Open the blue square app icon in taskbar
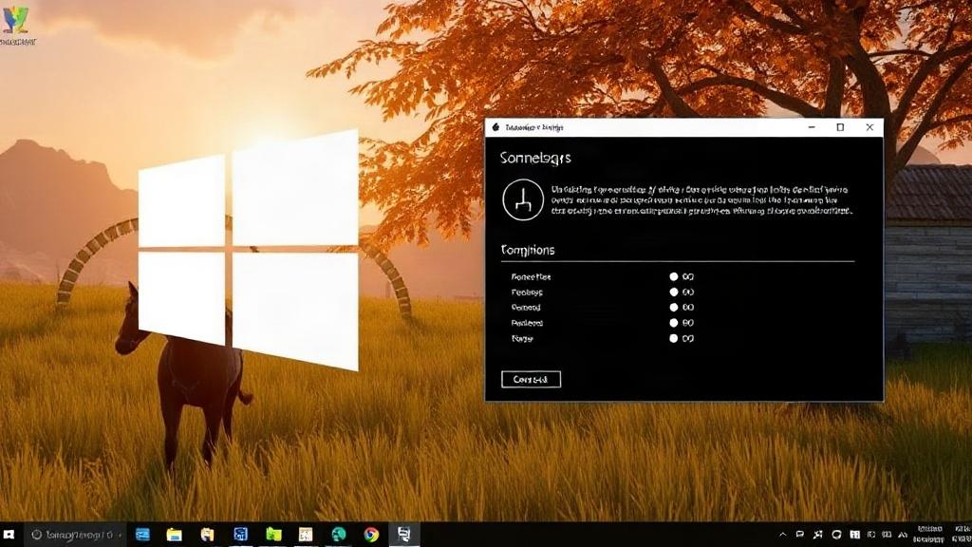 (240, 535)
